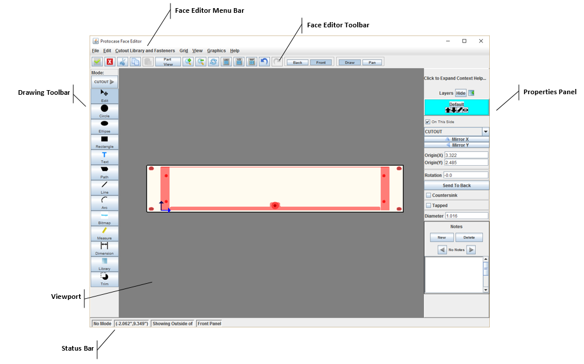Click the red X cancel icon
This screenshot has width=584, height=364.
coord(110,62)
